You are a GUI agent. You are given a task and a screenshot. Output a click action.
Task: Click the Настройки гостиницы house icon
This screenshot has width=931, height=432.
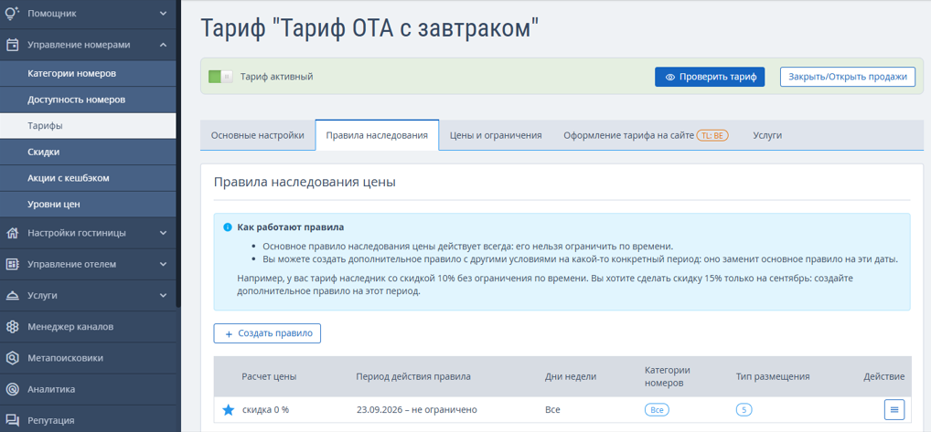coord(12,233)
